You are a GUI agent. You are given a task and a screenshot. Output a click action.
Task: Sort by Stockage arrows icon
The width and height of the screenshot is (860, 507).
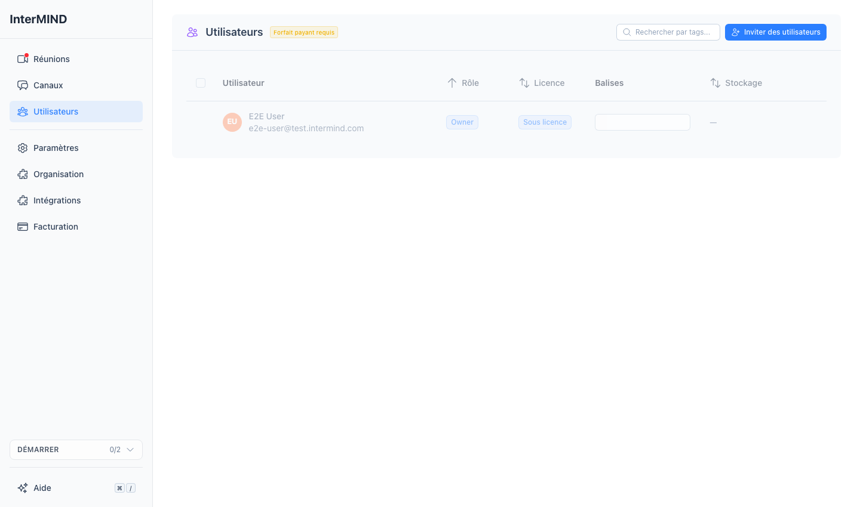(x=715, y=83)
